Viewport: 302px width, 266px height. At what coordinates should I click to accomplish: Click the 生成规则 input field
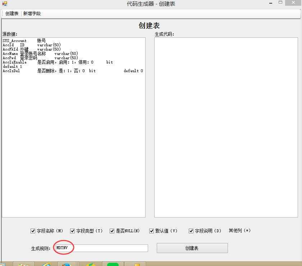[102, 248]
